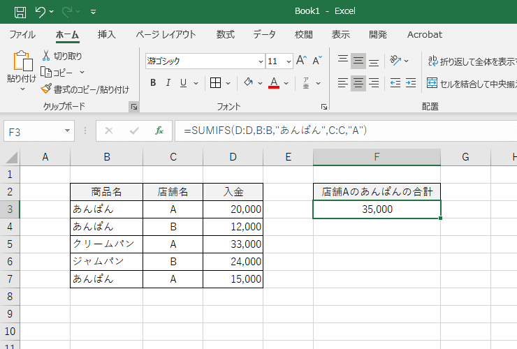
Task: Open フォント dialog launcher
Action: (324, 107)
